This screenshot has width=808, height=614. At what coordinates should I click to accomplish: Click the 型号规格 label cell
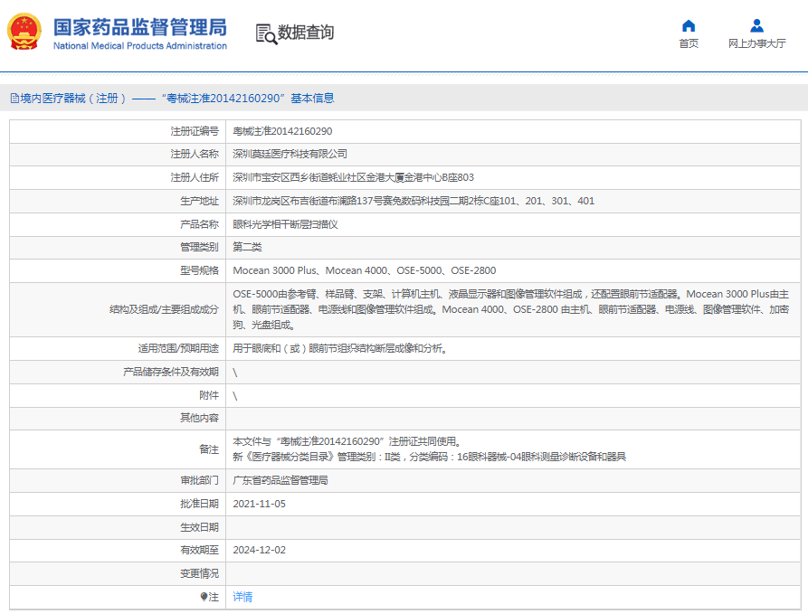click(118, 270)
